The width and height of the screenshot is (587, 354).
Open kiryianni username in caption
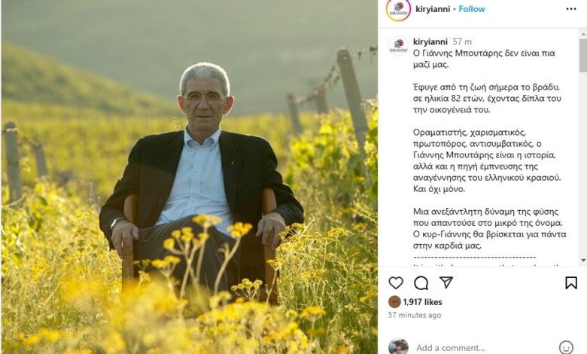tap(430, 41)
